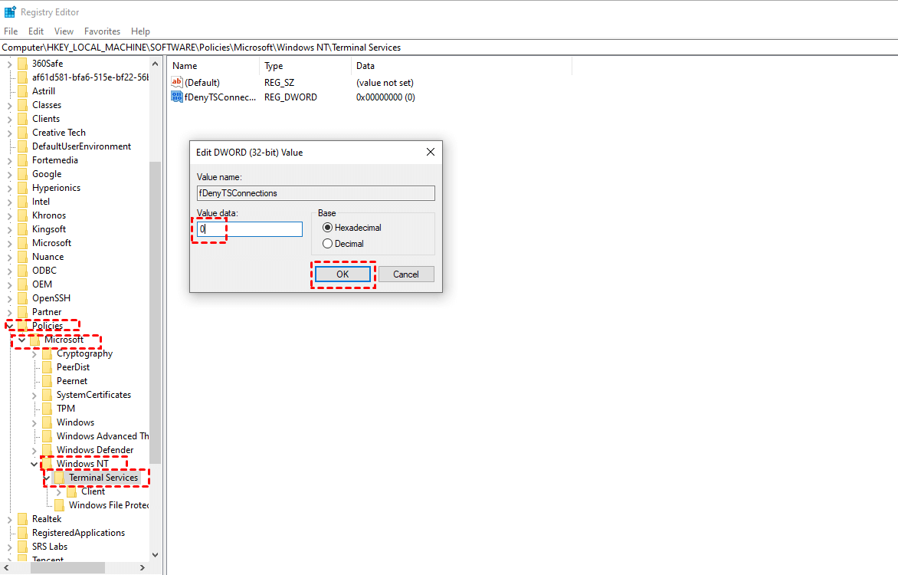Image resolution: width=898 pixels, height=575 pixels.
Task: Select the ODBC folder icon
Action: (x=22, y=270)
